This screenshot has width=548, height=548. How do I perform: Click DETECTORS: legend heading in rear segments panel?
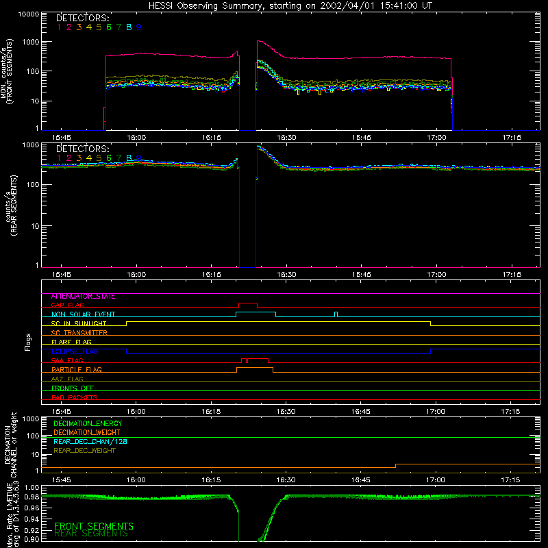(x=83, y=149)
